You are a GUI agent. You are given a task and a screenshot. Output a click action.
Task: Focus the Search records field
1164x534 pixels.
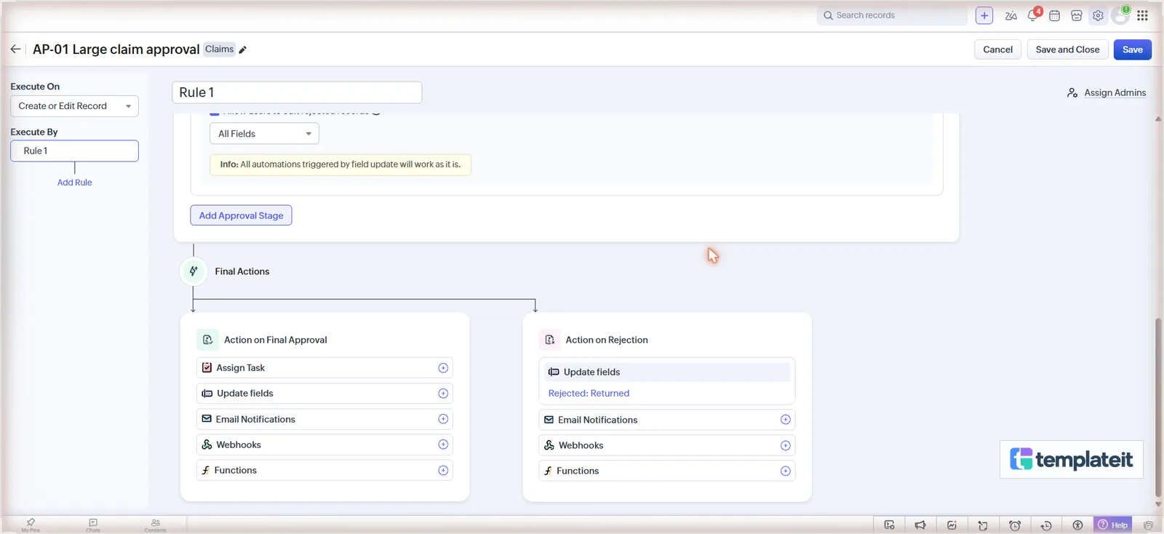pos(893,15)
